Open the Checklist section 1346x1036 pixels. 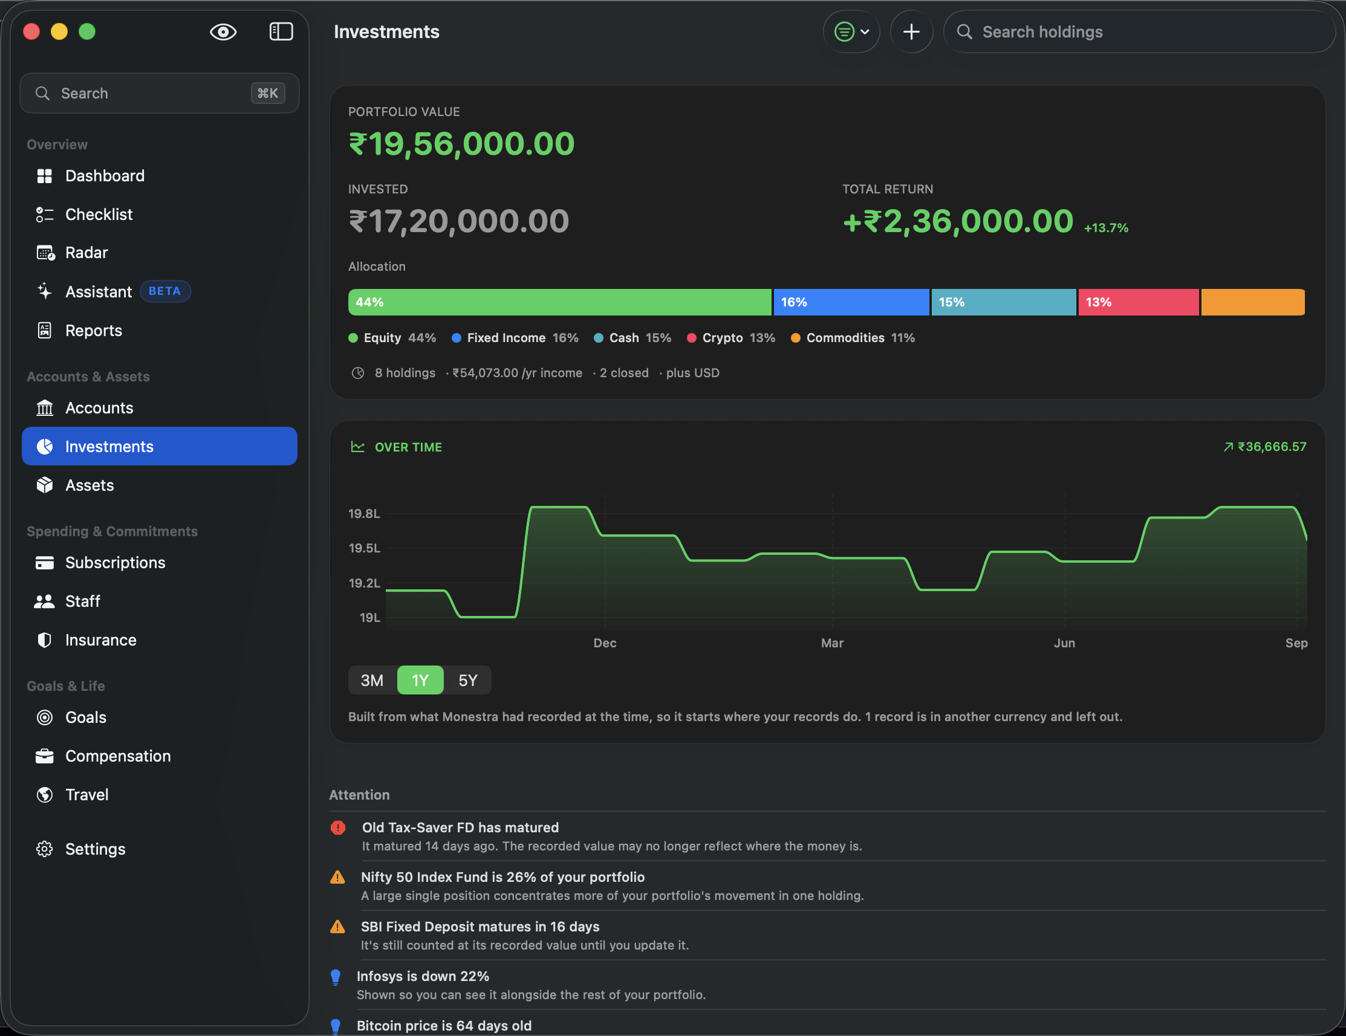pos(160,215)
